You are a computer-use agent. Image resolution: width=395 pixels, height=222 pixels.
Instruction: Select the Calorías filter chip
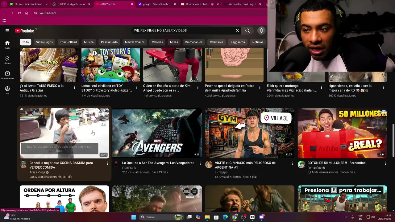(x=157, y=42)
